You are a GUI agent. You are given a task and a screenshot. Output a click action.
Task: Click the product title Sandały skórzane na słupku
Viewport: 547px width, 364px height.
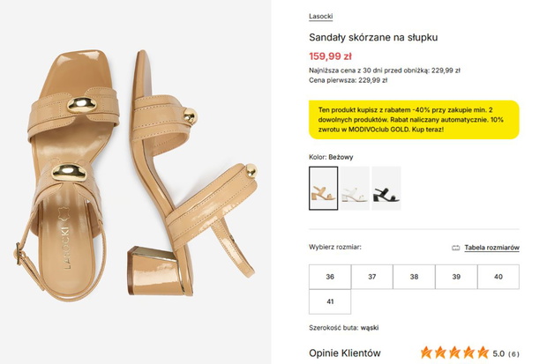point(373,37)
